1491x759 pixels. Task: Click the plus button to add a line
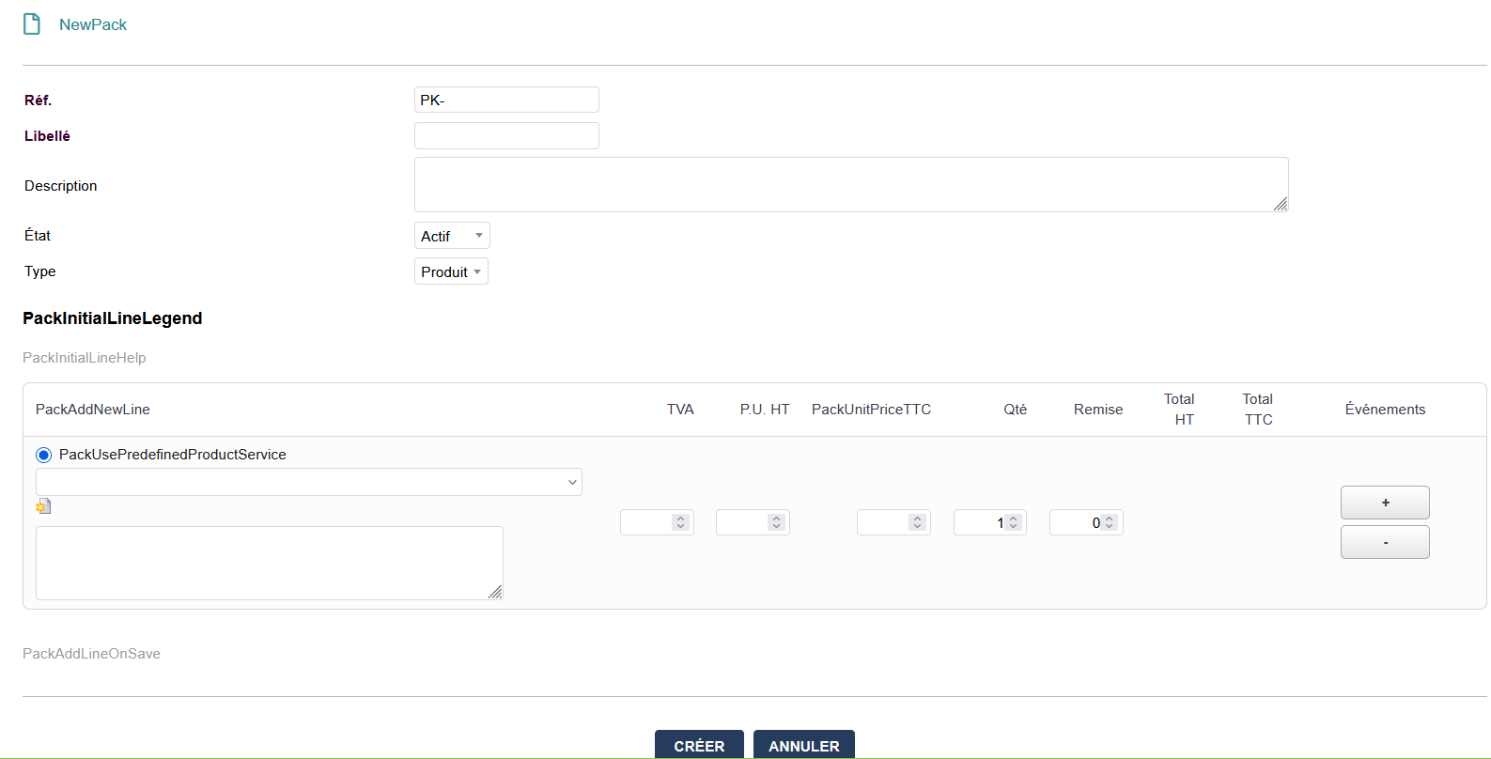[1385, 503]
